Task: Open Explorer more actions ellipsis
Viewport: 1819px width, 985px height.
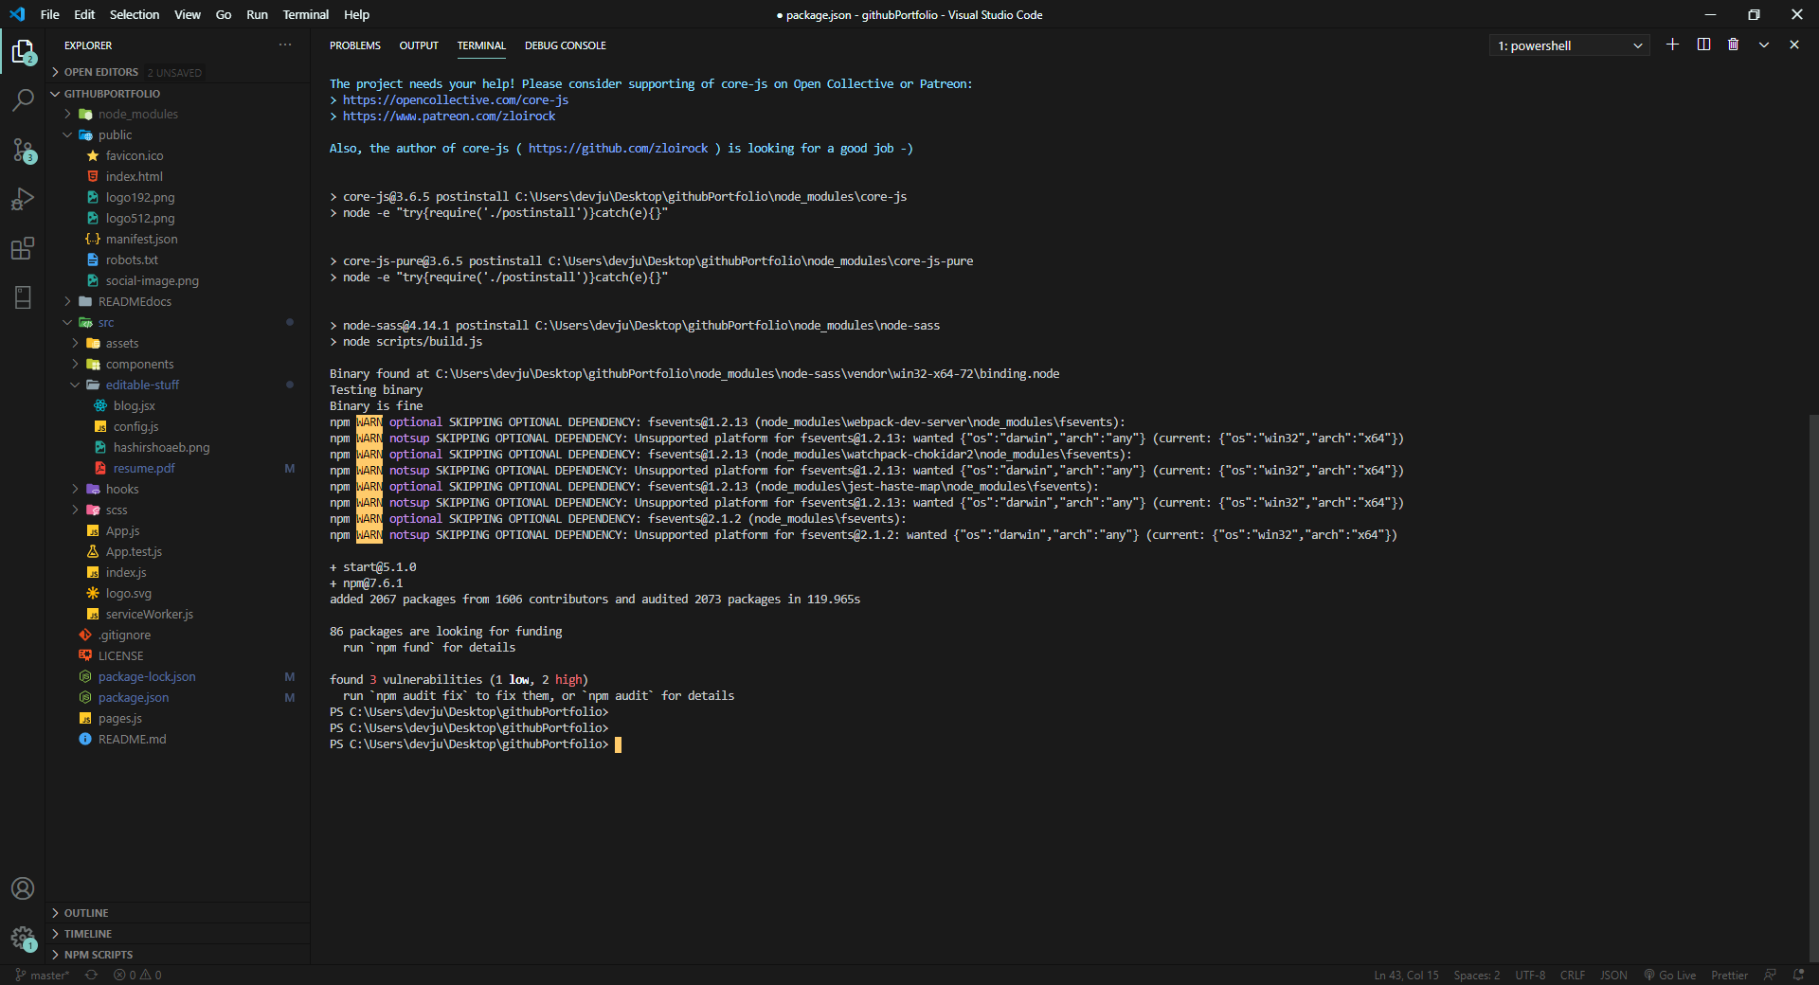Action: (285, 45)
